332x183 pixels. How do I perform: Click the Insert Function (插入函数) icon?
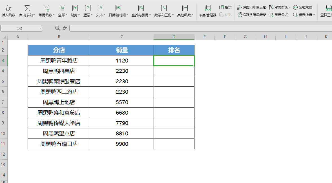[x=8, y=8]
